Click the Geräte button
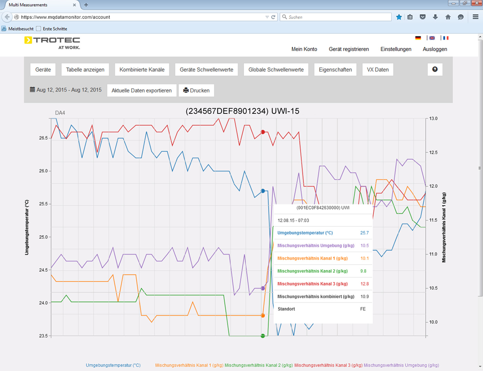This screenshot has width=483, height=371. (x=43, y=69)
